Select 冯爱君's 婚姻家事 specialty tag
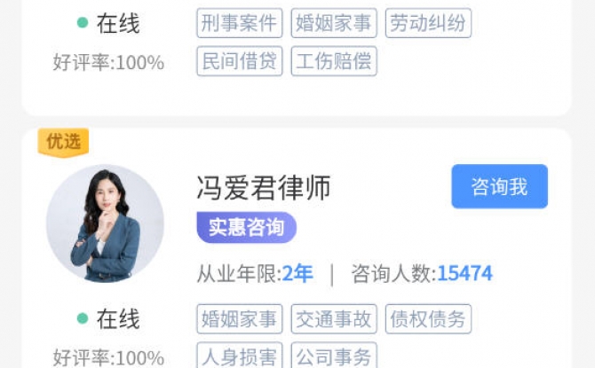The image size is (595, 368). pyautogui.click(x=240, y=318)
